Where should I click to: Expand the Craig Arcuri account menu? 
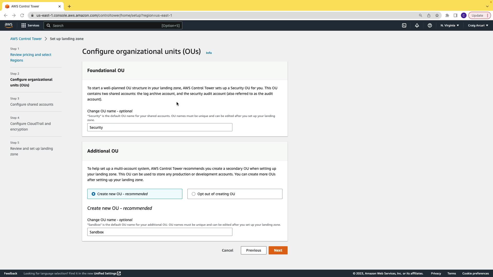coord(478,25)
